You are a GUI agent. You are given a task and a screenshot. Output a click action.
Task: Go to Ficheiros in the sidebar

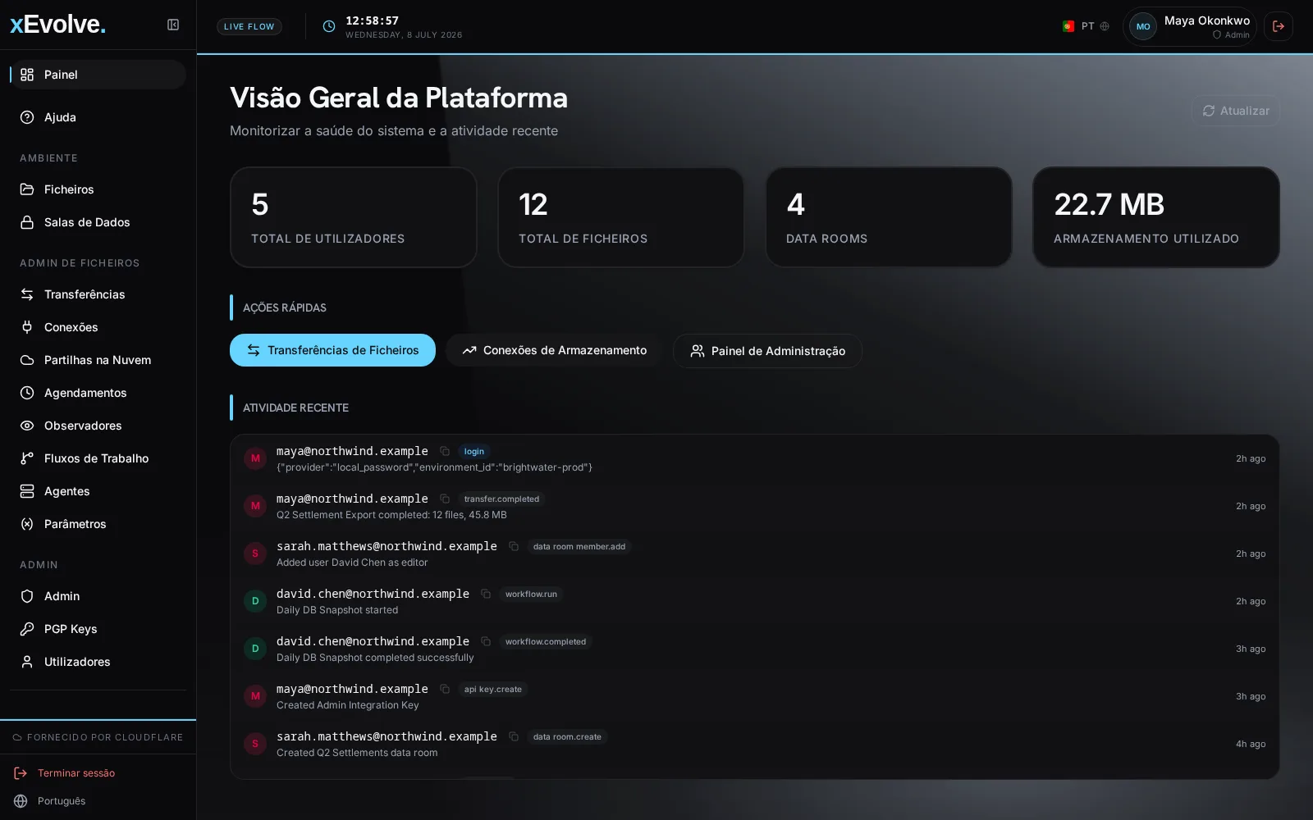click(x=98, y=189)
